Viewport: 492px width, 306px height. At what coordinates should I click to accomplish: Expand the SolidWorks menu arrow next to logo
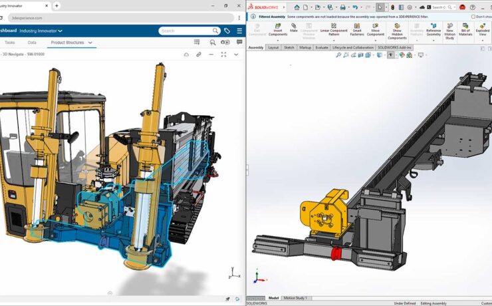(x=284, y=7)
